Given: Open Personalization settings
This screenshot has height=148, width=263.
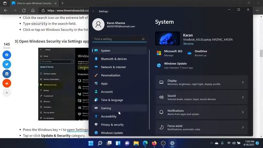Looking at the screenshot, I should tap(120, 75).
